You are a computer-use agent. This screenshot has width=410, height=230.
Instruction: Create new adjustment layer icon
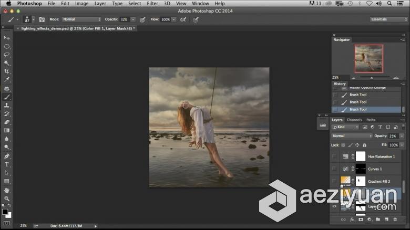tap(369, 219)
